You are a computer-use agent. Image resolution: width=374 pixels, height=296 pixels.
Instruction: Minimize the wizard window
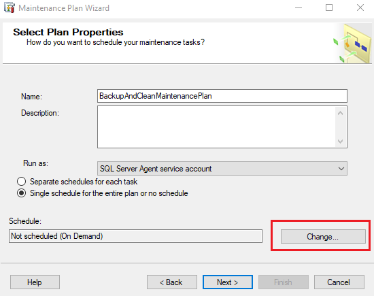pos(299,8)
